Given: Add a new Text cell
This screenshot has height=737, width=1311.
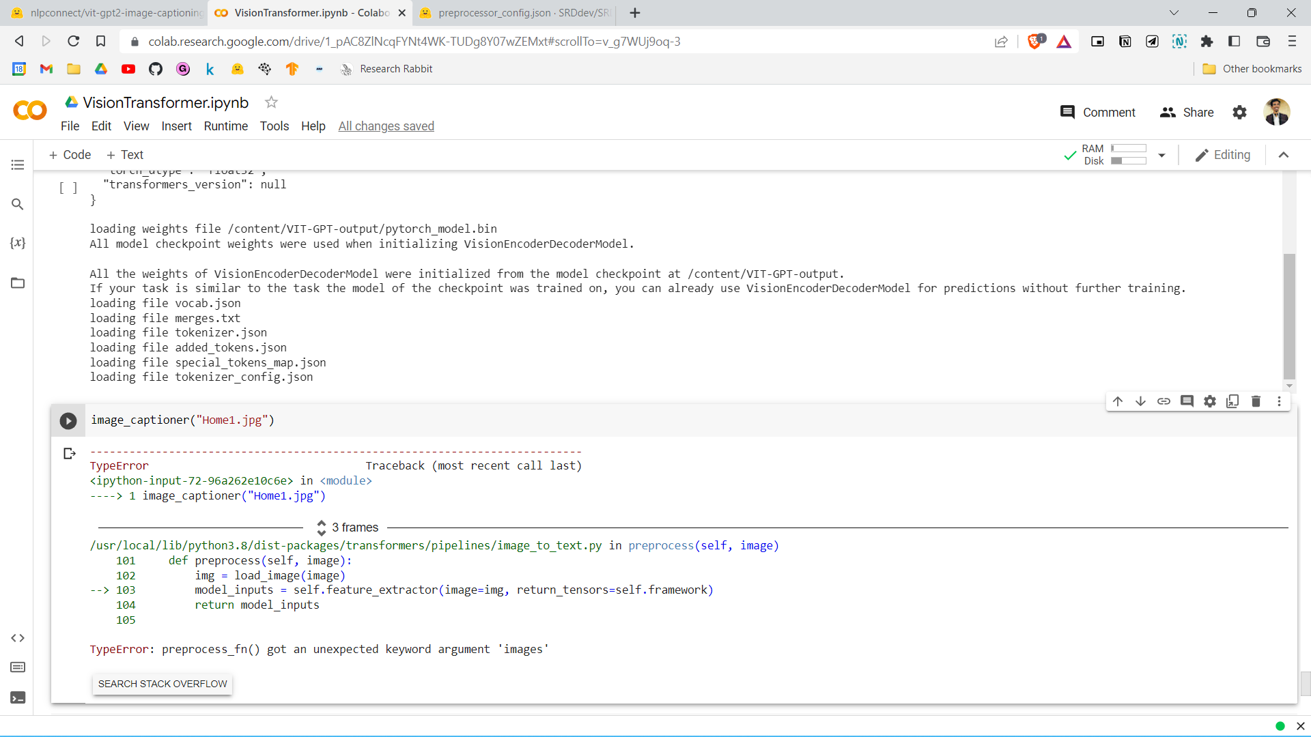Looking at the screenshot, I should click(x=125, y=155).
